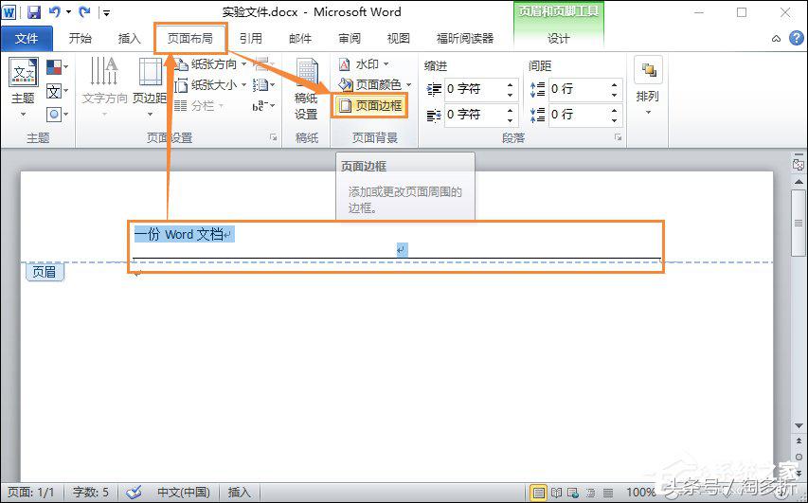808x503 pixels.
Task: Redo the last action
Action: coord(84,11)
